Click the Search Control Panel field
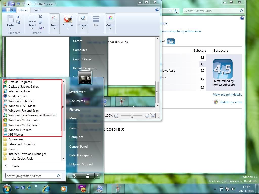The image size is (259, 194). tap(213, 11)
